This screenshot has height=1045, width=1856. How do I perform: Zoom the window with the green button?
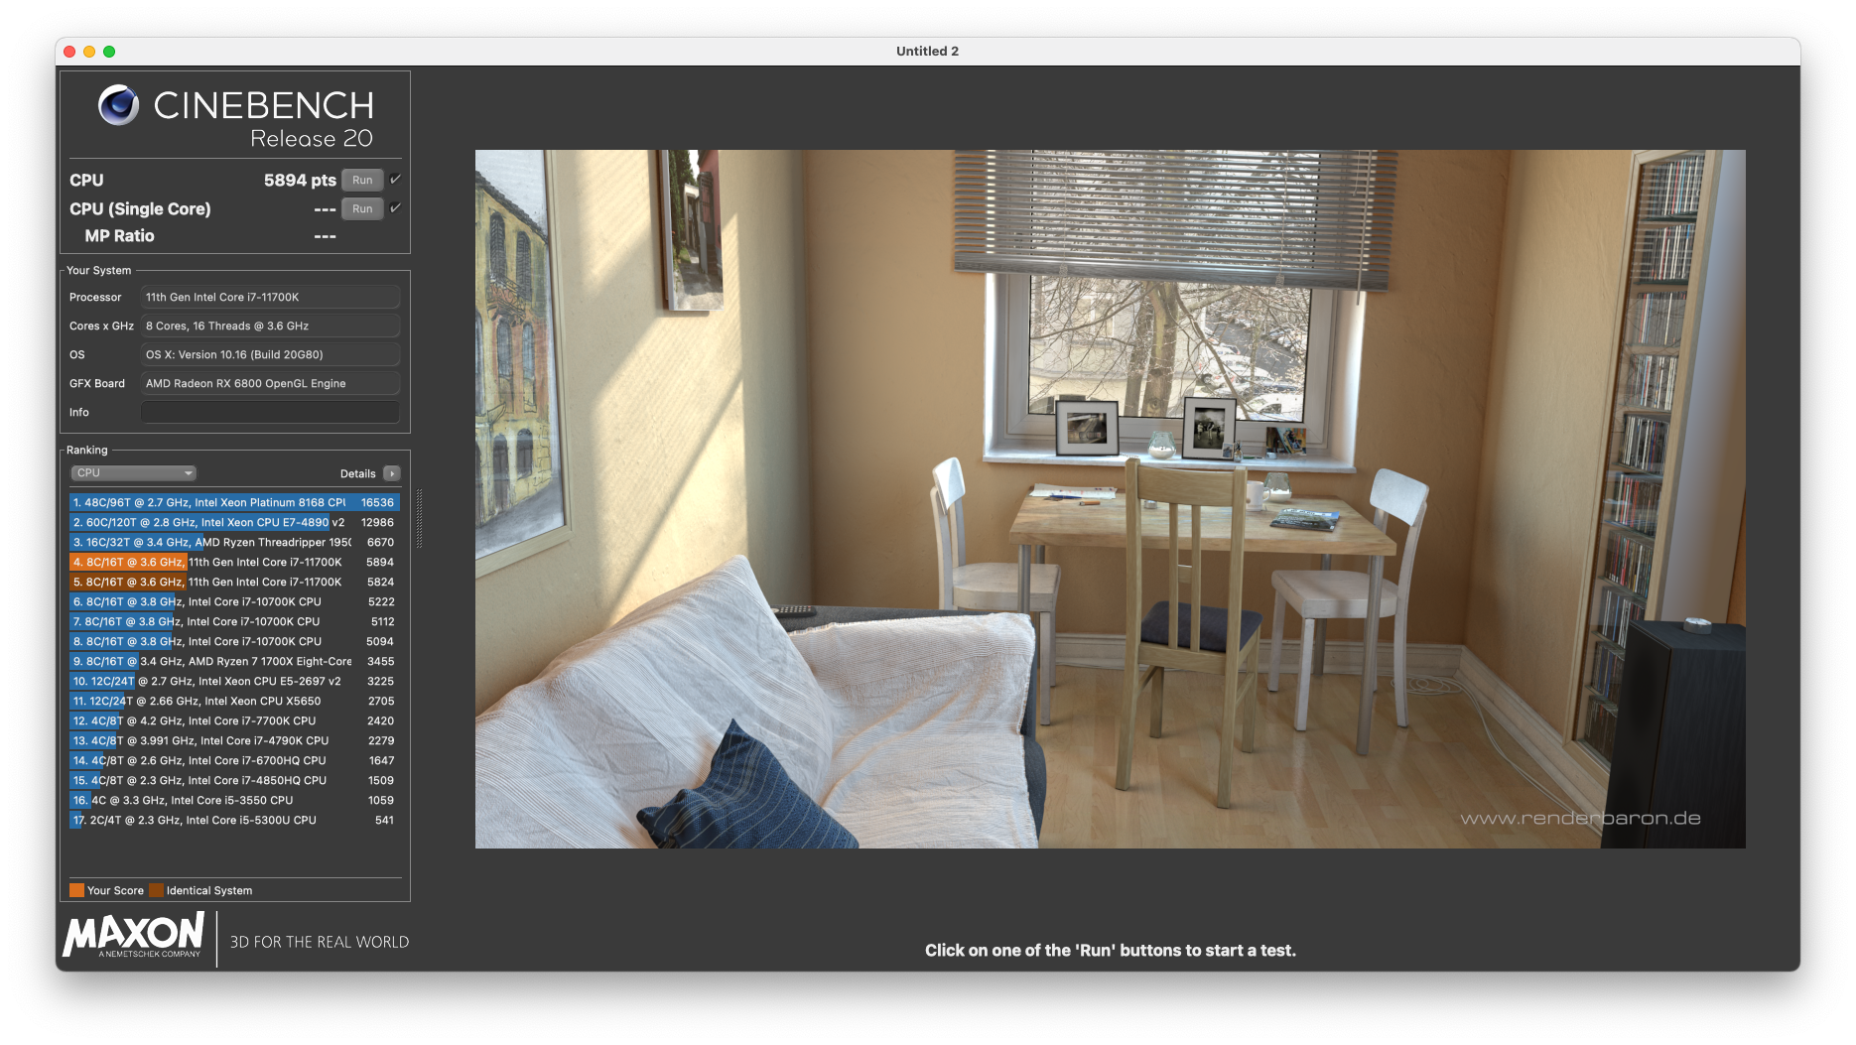tap(109, 52)
